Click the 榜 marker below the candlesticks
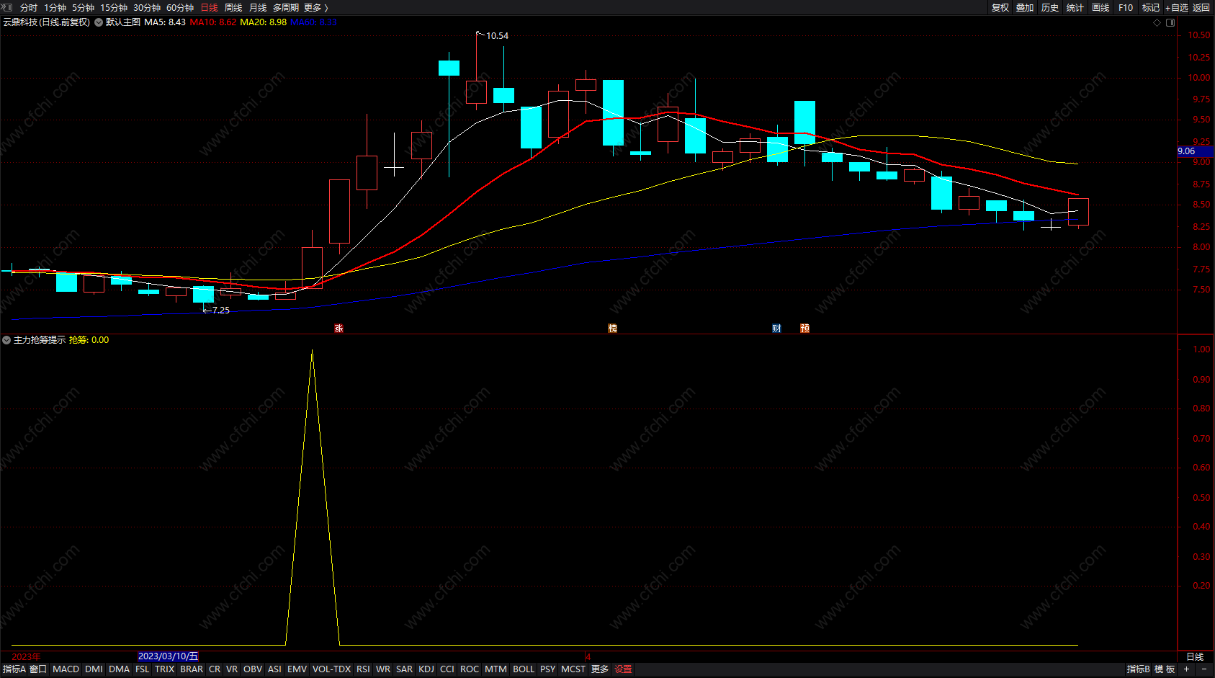This screenshot has height=678, width=1215. point(612,329)
